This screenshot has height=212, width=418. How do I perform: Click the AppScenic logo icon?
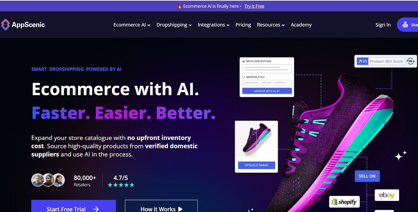click(5, 25)
